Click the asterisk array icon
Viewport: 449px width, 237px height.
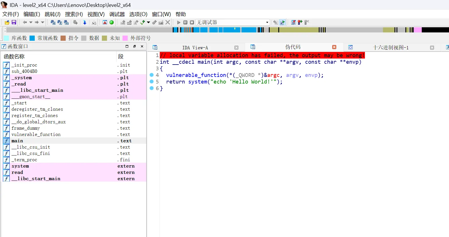(154, 22)
